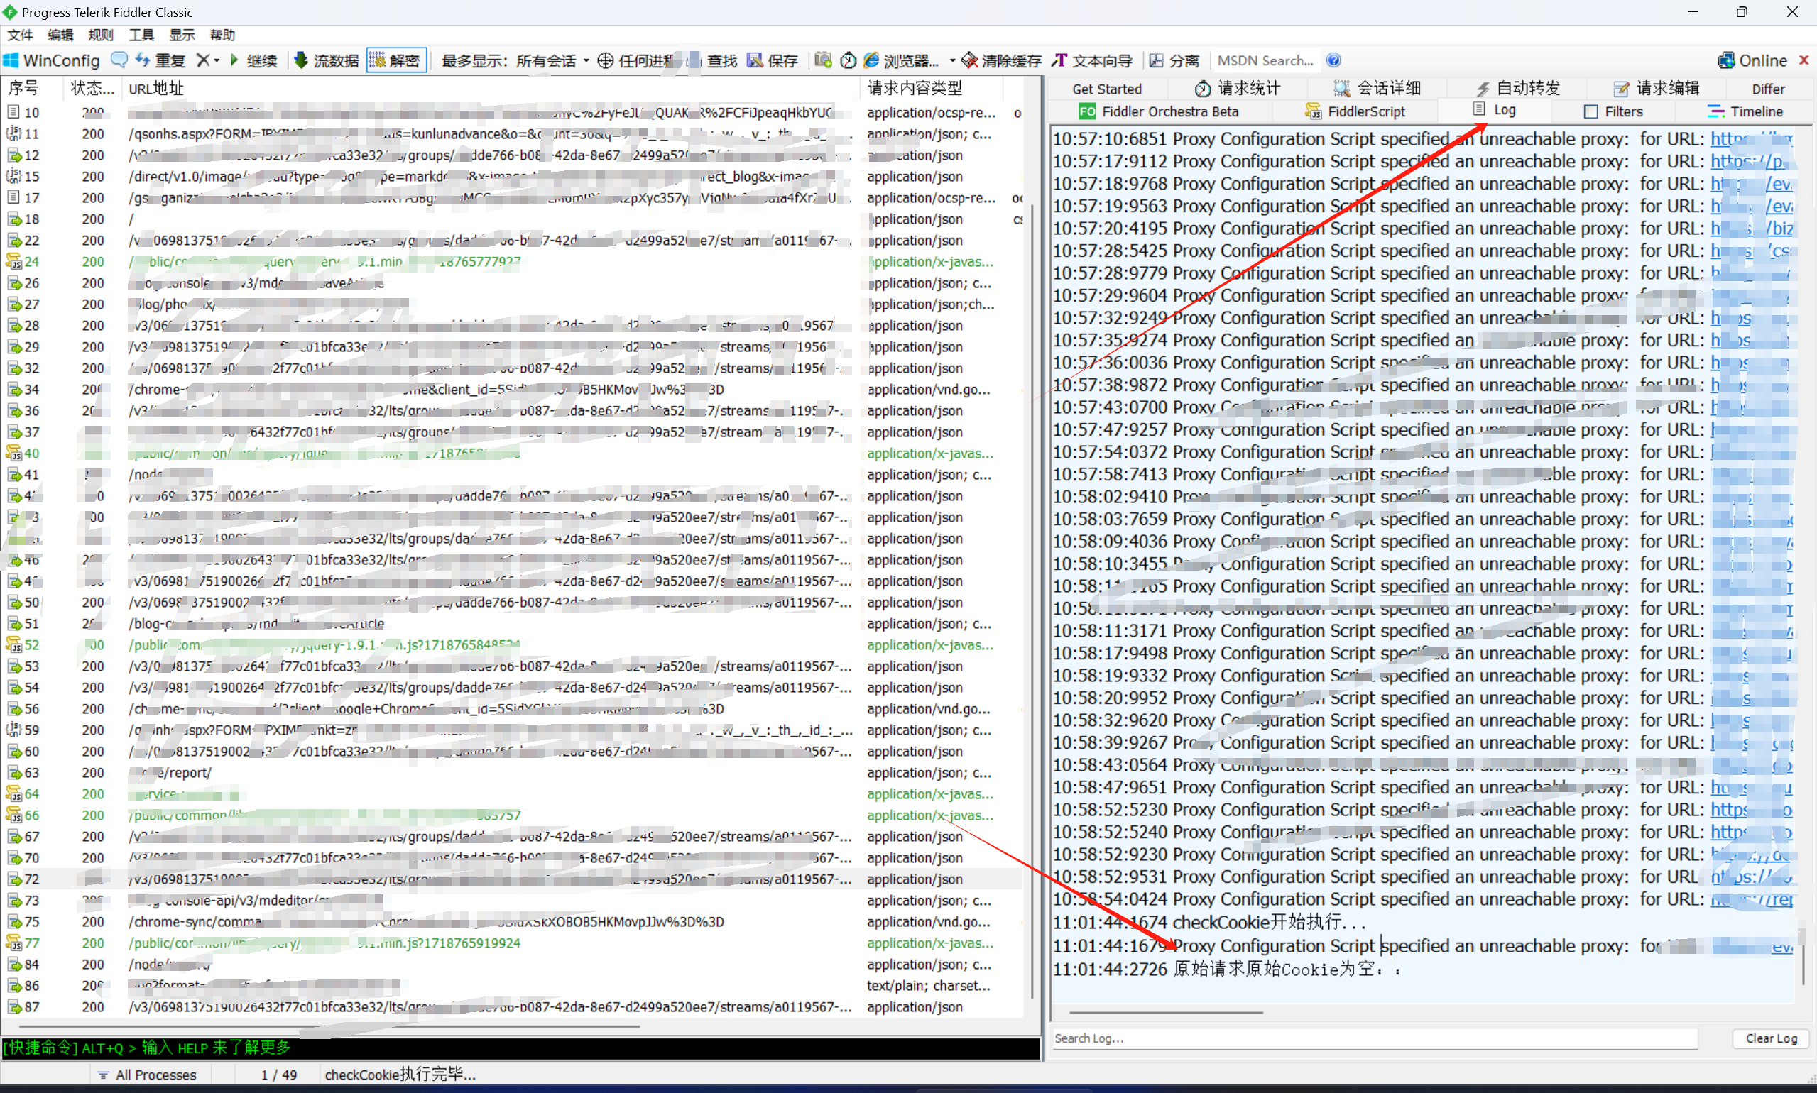Click the QuickExec command line box
The width and height of the screenshot is (1817, 1093).
point(520,1048)
